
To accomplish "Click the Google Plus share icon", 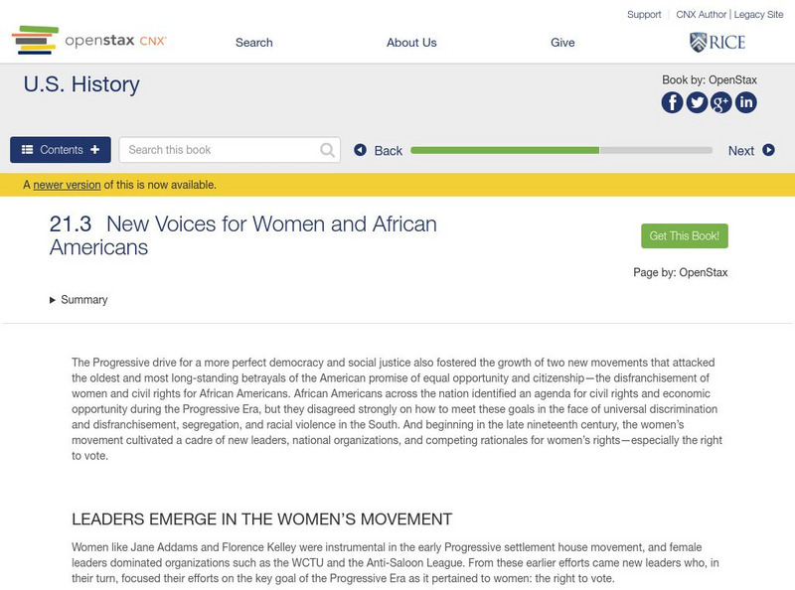I will [720, 102].
